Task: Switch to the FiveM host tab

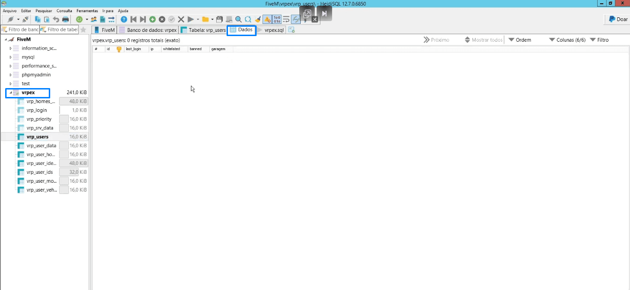Action: point(104,30)
